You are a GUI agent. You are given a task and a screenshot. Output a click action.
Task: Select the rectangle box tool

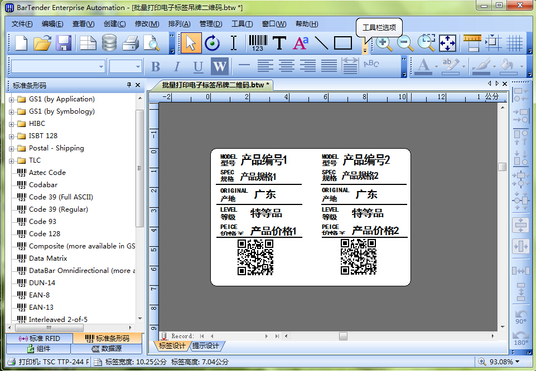[343, 43]
